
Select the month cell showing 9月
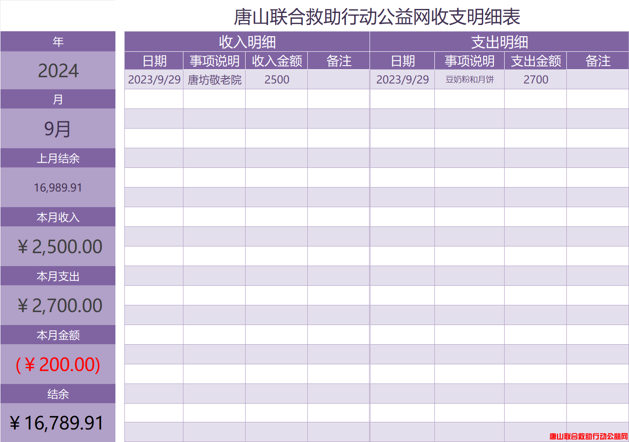point(58,129)
